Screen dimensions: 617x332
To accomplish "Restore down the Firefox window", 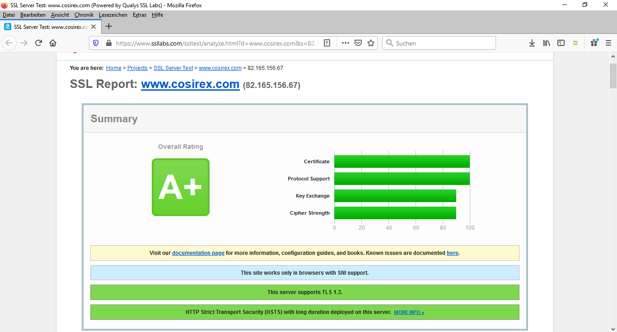I will [x=585, y=5].
